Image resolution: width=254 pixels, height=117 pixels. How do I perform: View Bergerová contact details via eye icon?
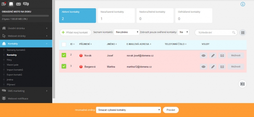(204, 67)
